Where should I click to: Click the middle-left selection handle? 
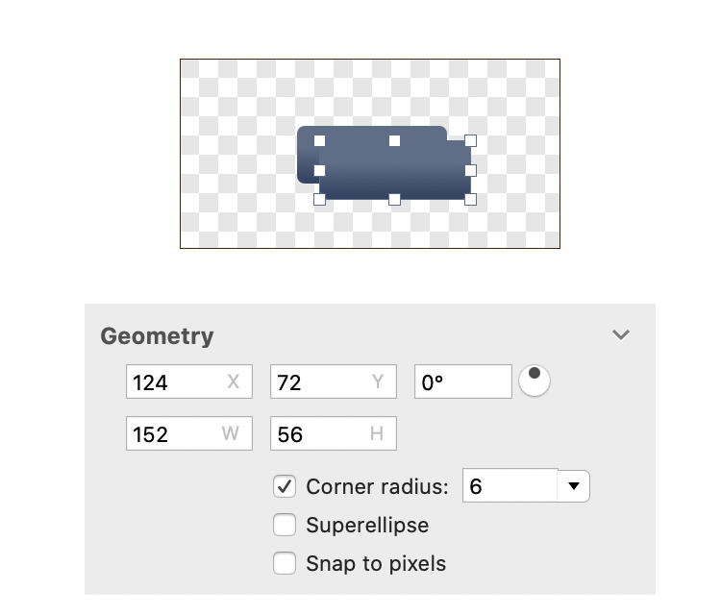pyautogui.click(x=320, y=171)
